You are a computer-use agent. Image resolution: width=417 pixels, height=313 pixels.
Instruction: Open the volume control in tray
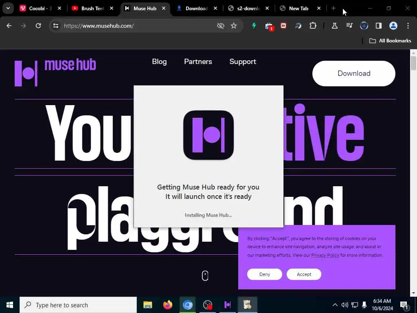pos(345,305)
